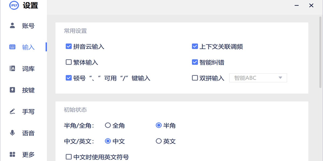The width and height of the screenshot is (323, 161).
Task: Select the 全角 radio button
Action: click(x=108, y=125)
